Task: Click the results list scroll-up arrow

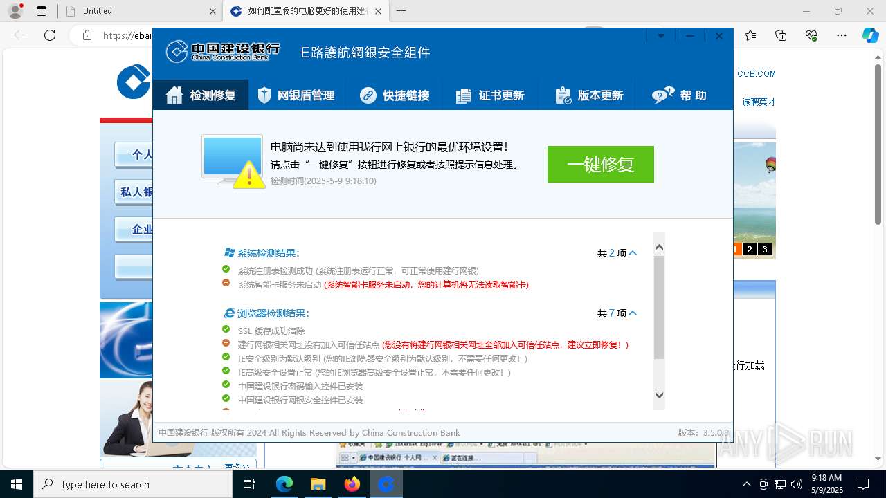Action: point(659,247)
